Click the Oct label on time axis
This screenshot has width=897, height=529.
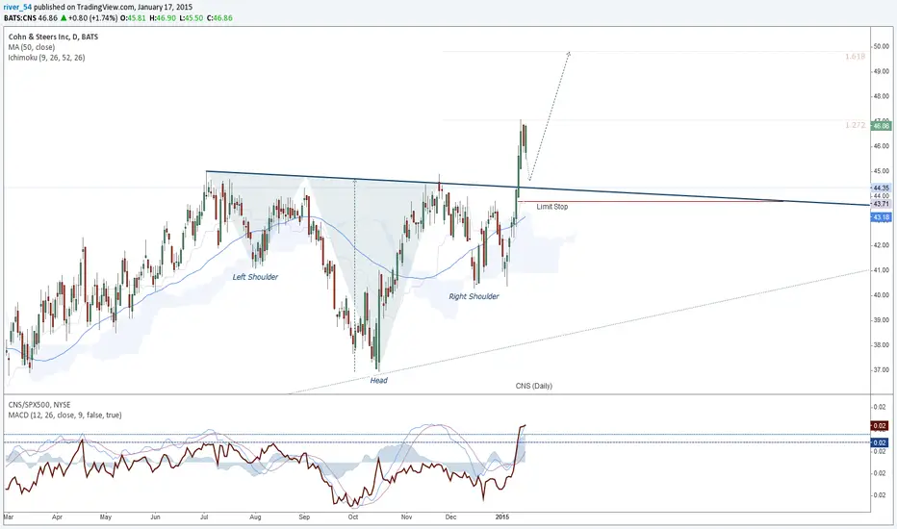tap(353, 517)
